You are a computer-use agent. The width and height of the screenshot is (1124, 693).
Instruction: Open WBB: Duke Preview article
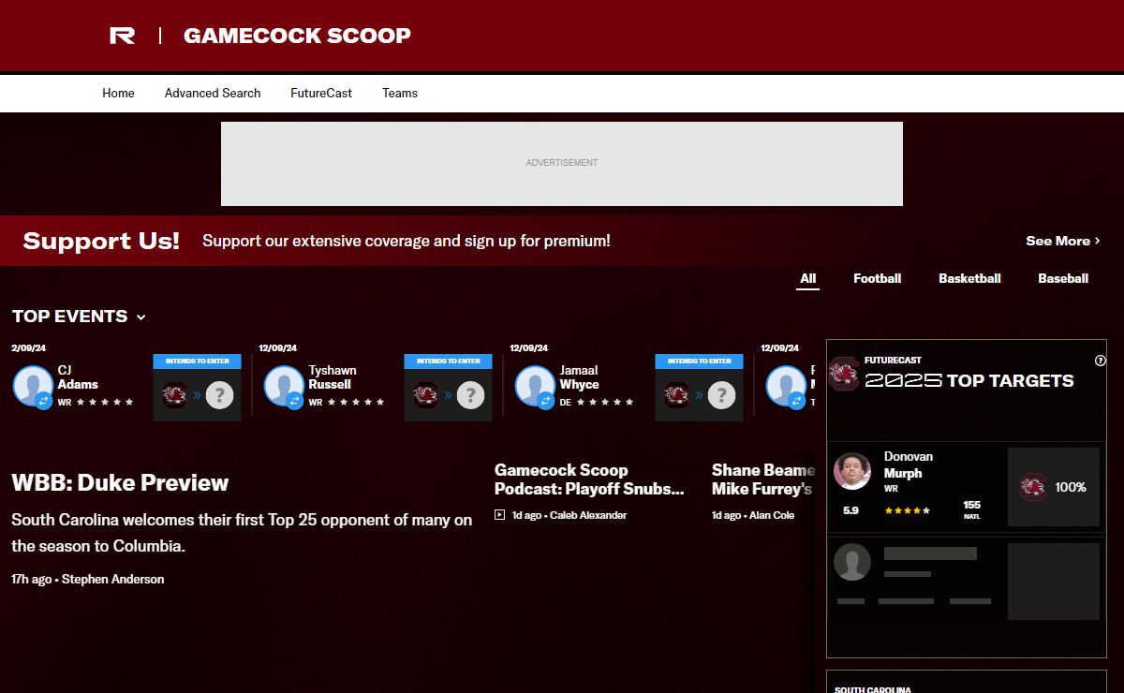pyautogui.click(x=120, y=483)
